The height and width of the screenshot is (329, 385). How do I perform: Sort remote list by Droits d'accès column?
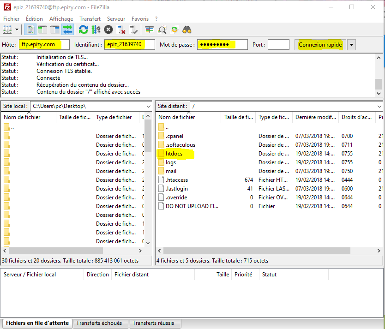(356, 117)
